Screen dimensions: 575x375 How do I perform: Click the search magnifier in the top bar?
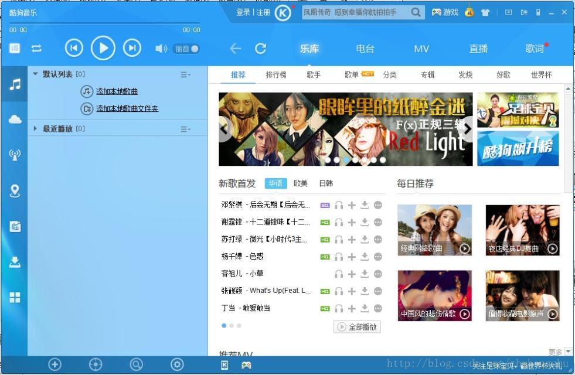pyautogui.click(x=416, y=12)
